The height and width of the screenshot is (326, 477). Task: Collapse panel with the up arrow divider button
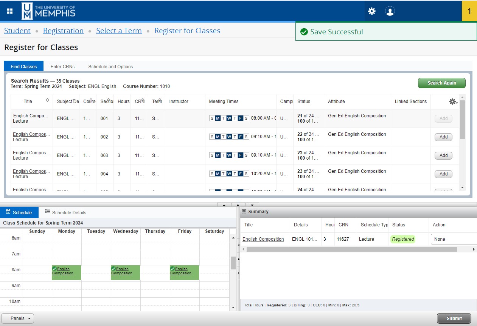click(x=224, y=205)
